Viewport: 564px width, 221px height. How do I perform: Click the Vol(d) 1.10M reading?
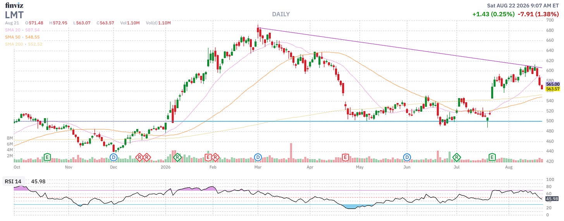coord(158,23)
